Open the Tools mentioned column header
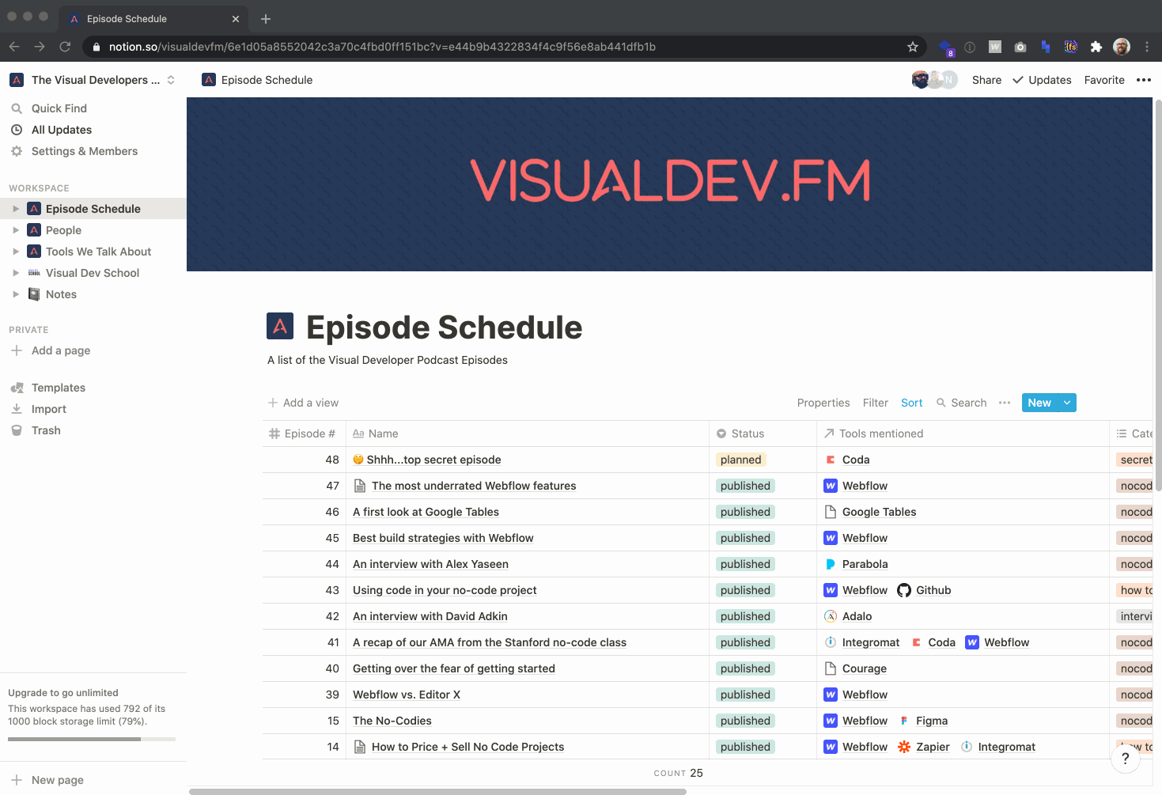 coord(963,433)
